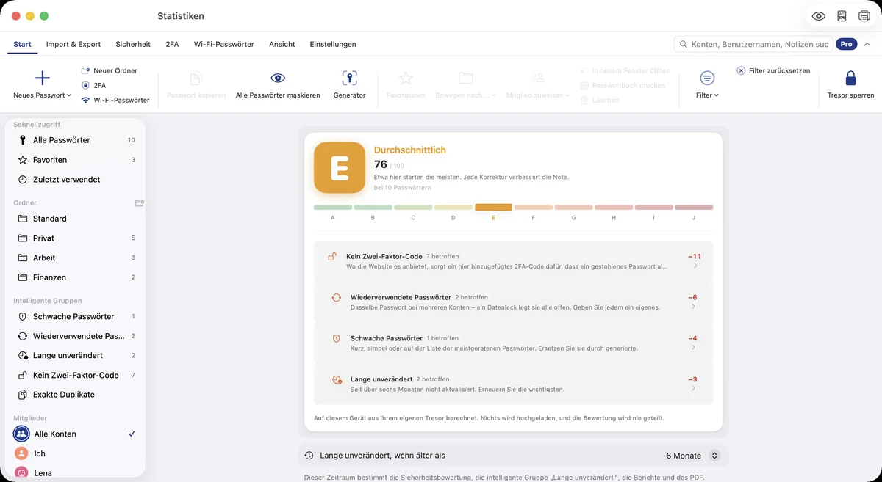
Task: Open the Einstellungen tab
Action: click(333, 44)
